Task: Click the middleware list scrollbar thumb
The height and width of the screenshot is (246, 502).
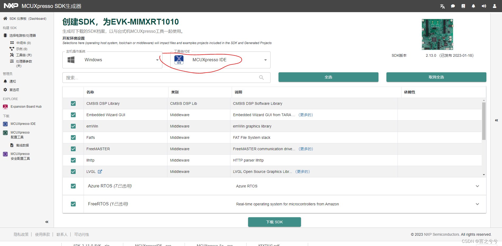Action: point(484,121)
